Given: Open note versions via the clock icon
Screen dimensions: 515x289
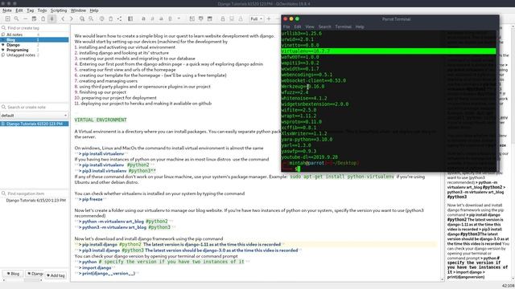Looking at the screenshot, I should pos(102,19).
